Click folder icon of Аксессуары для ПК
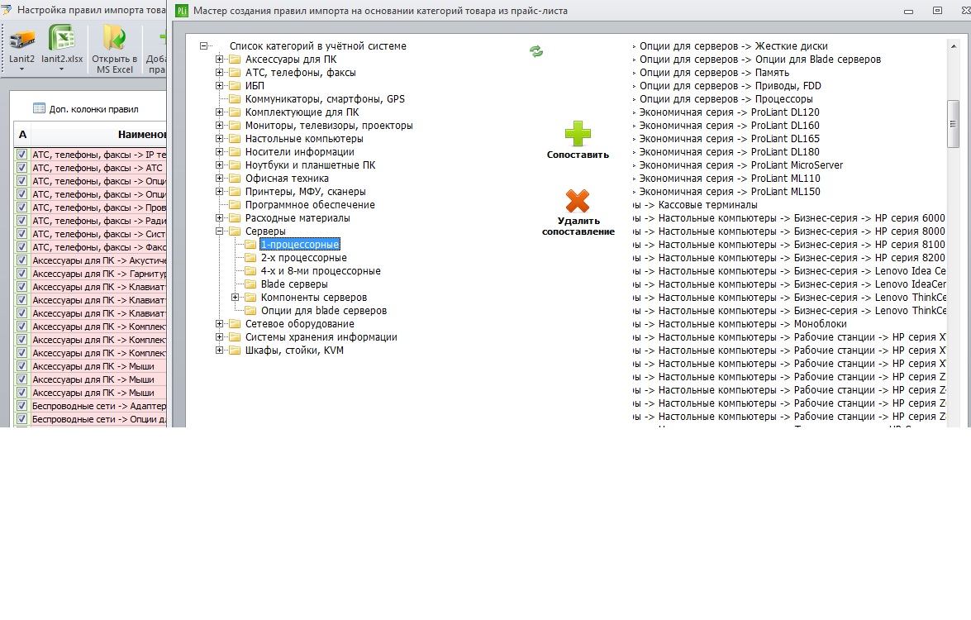 (x=235, y=60)
